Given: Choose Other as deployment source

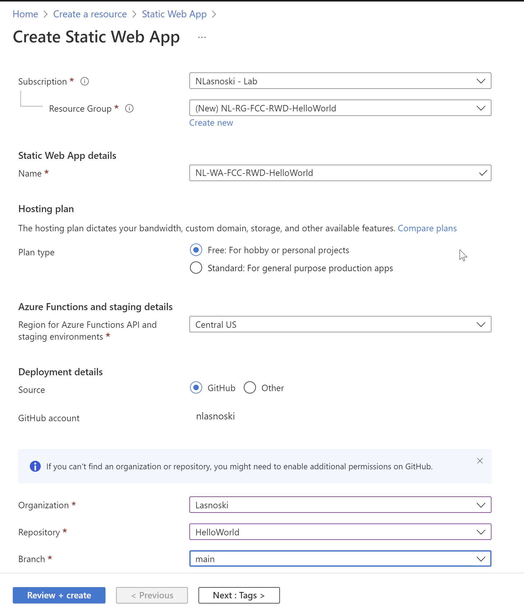Looking at the screenshot, I should (x=250, y=387).
